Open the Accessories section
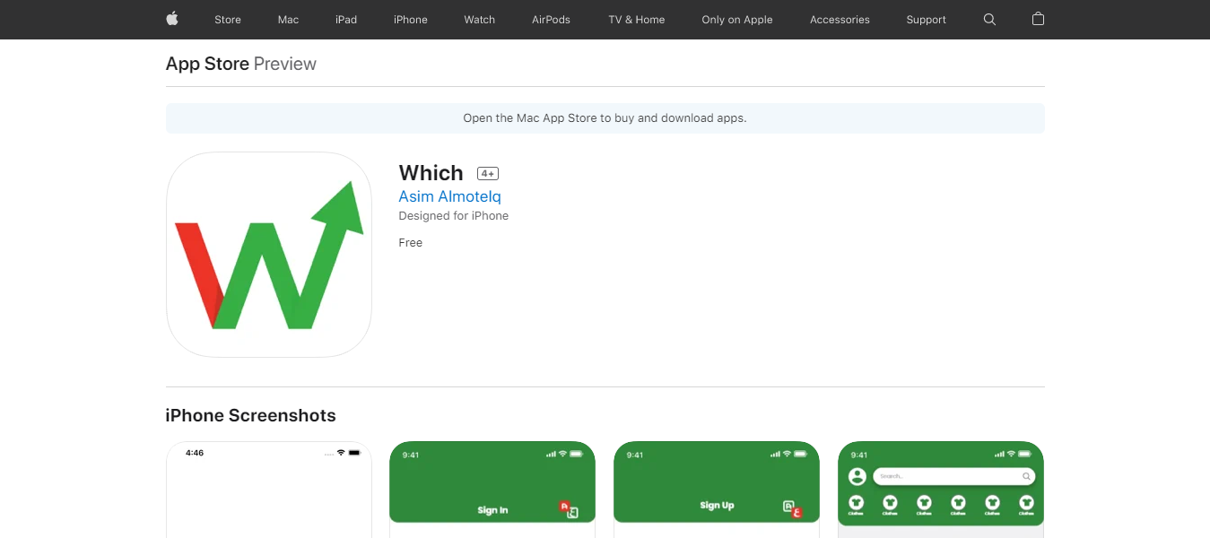Screen dimensions: 1210x538 pos(840,20)
